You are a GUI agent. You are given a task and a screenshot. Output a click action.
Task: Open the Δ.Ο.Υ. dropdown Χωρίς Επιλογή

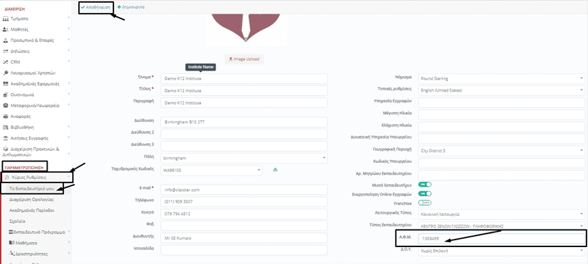click(x=501, y=251)
